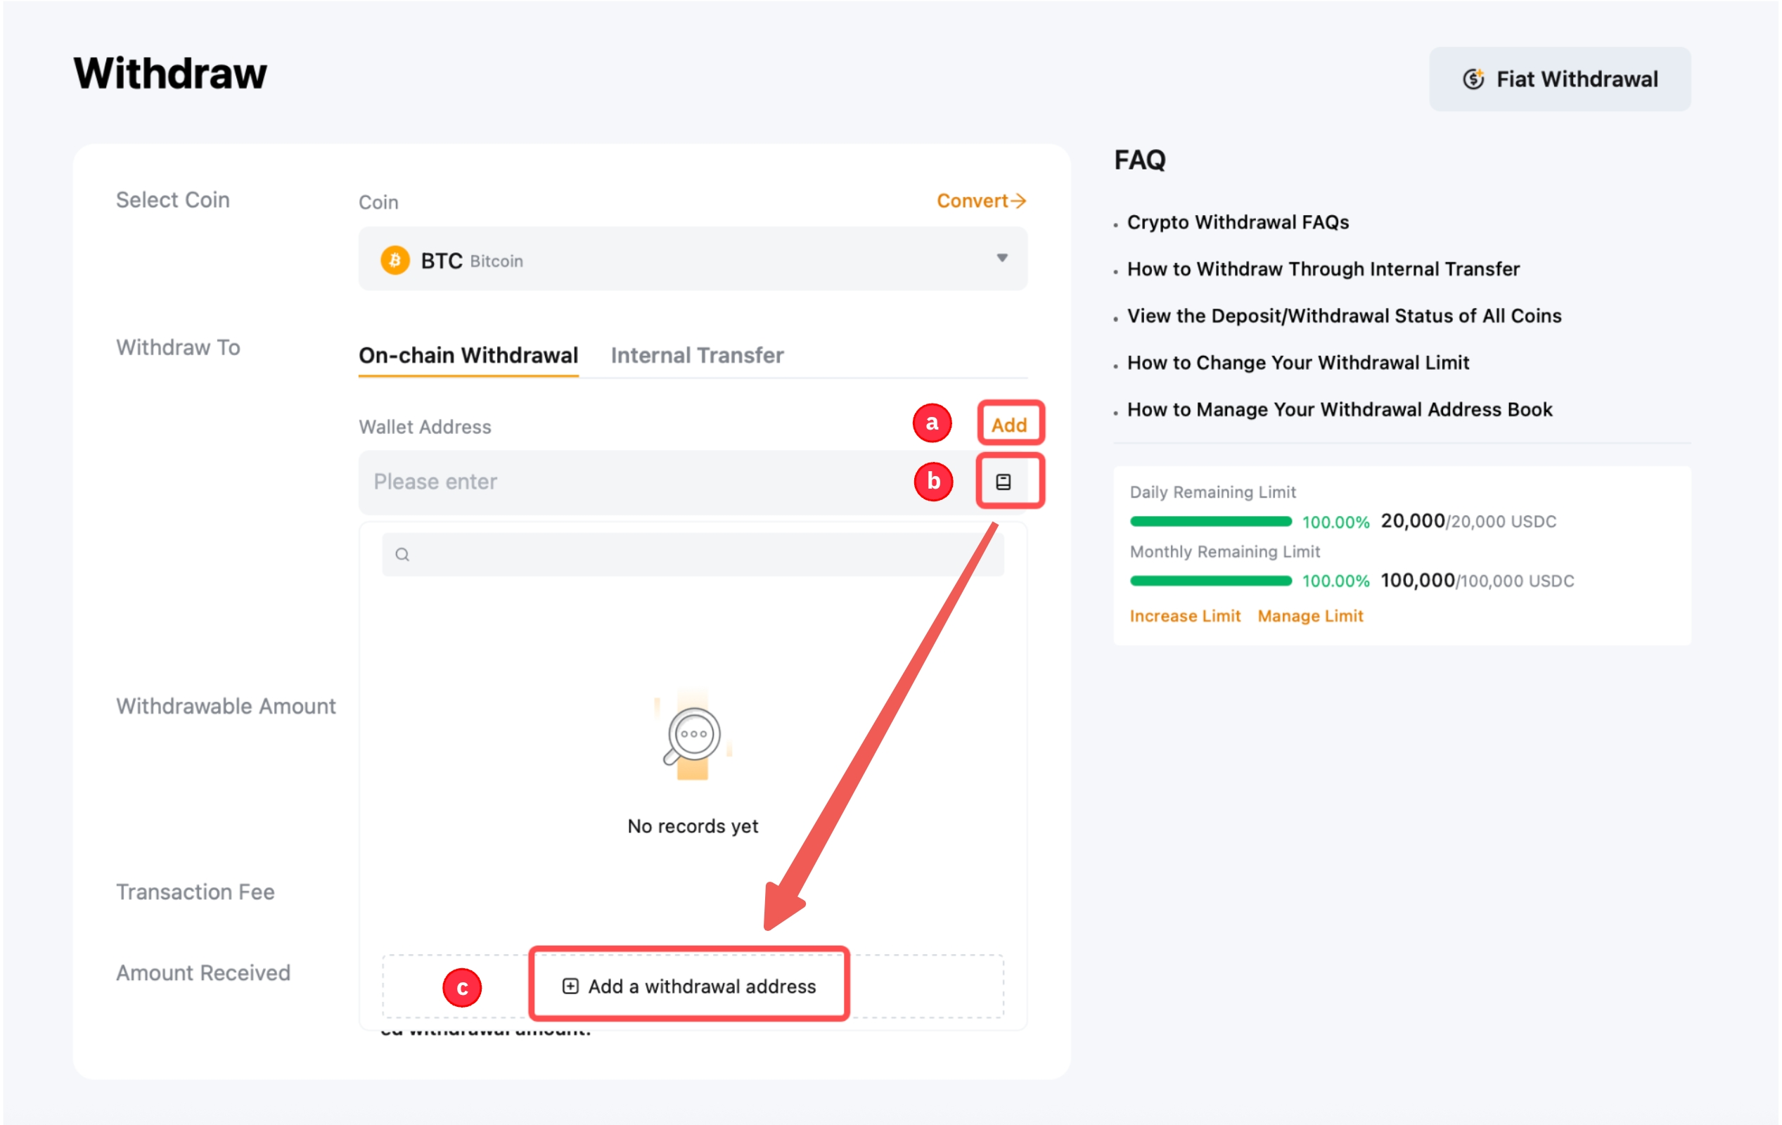The image size is (1782, 1125).
Task: Click plus icon beside Add a withdrawal address
Action: click(x=570, y=986)
